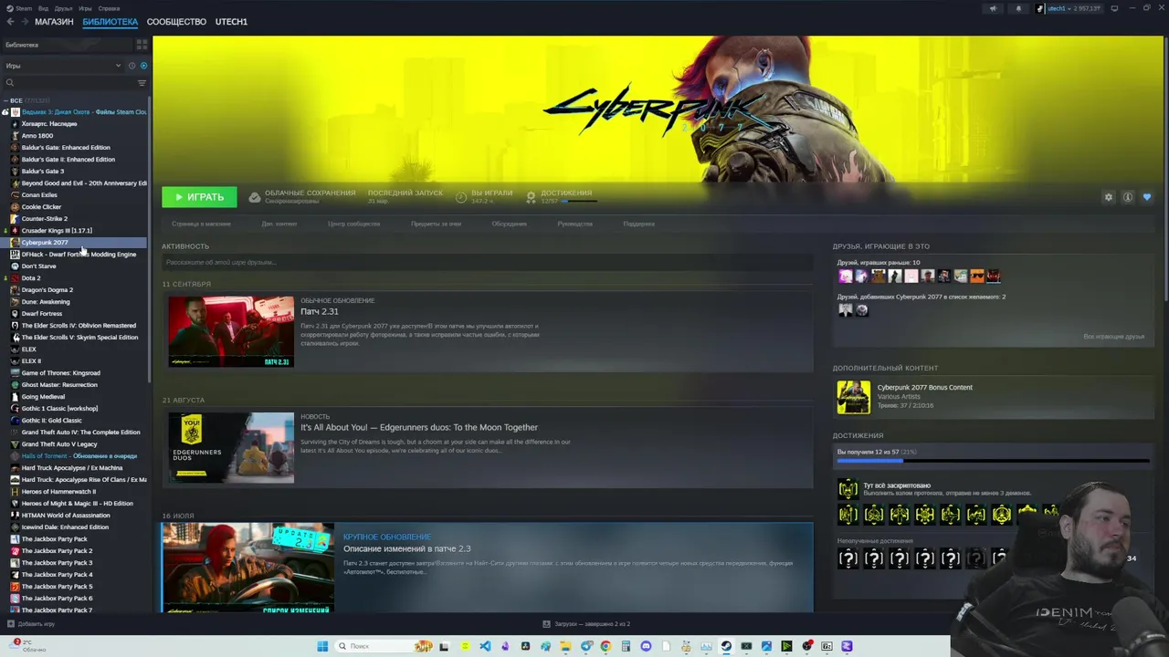Expand the Игры category dropdown
Image resolution: width=1169 pixels, height=657 pixels.
(x=63, y=66)
